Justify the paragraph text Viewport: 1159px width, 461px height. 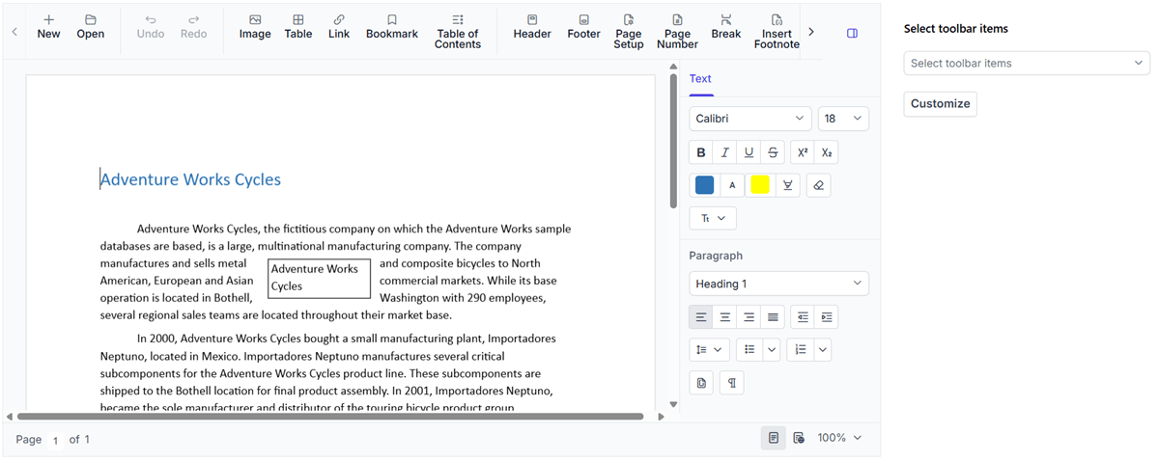click(x=773, y=317)
